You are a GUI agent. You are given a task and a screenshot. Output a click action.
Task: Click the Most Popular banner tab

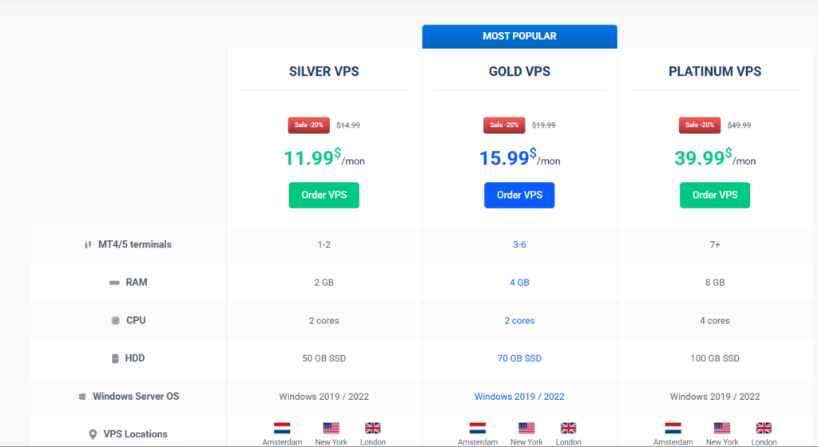[519, 36]
